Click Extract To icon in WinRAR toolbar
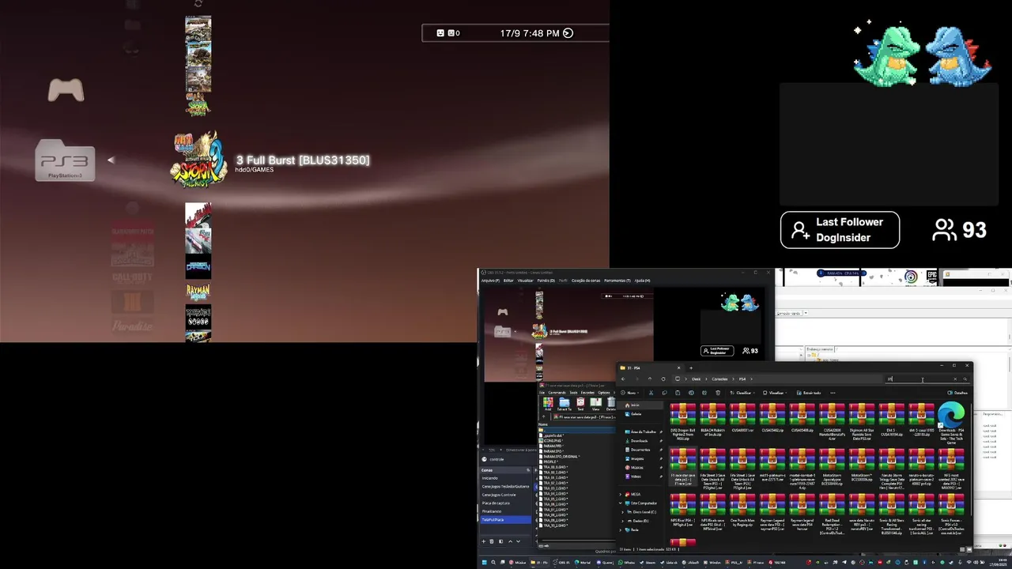The height and width of the screenshot is (569, 1012). (x=565, y=405)
